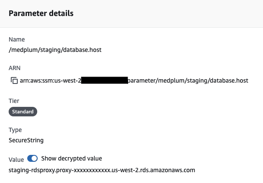Toggle off Show decrypted value switch
Viewport: 263px width, 183px height.
click(32, 158)
